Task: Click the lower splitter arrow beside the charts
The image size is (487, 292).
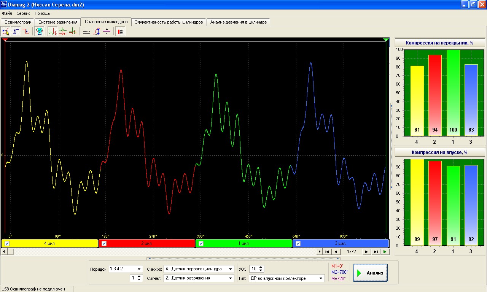Action: 392,187
